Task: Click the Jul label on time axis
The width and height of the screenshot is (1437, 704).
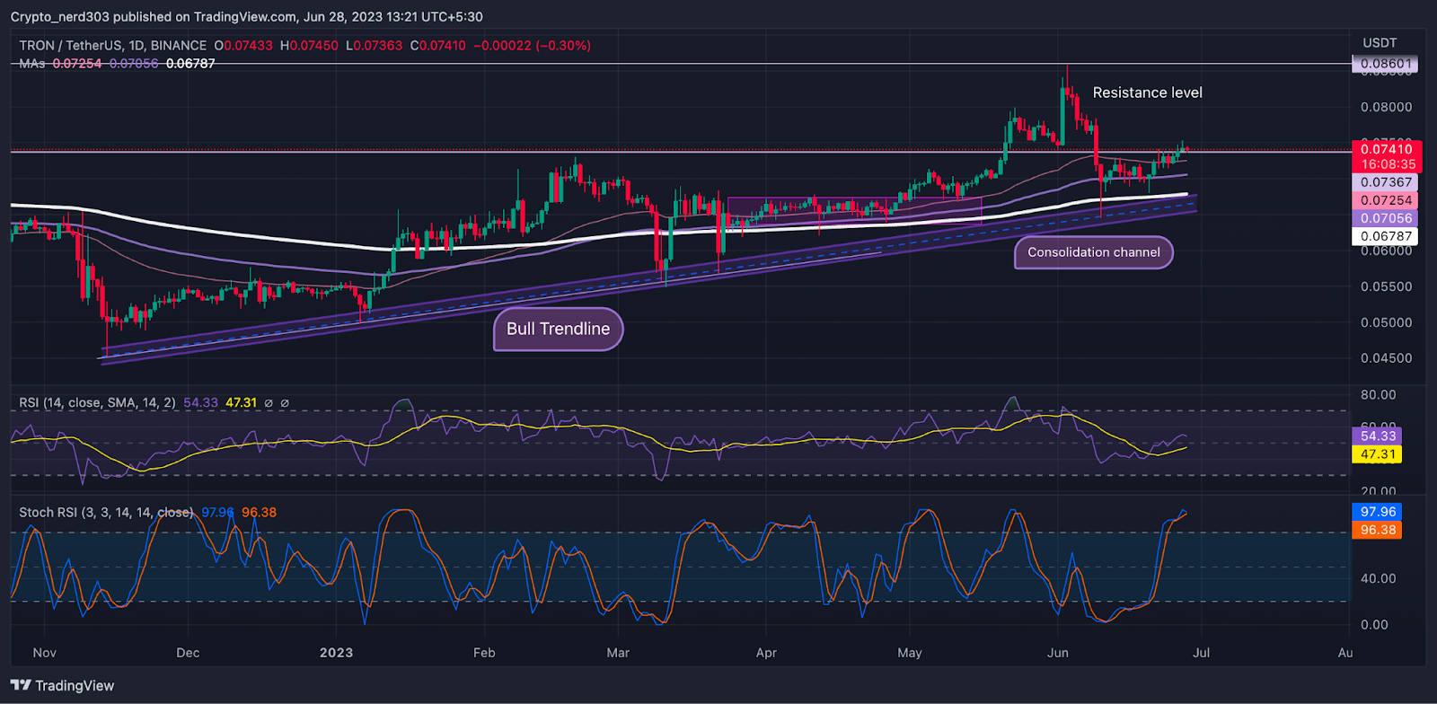Action: point(1201,653)
